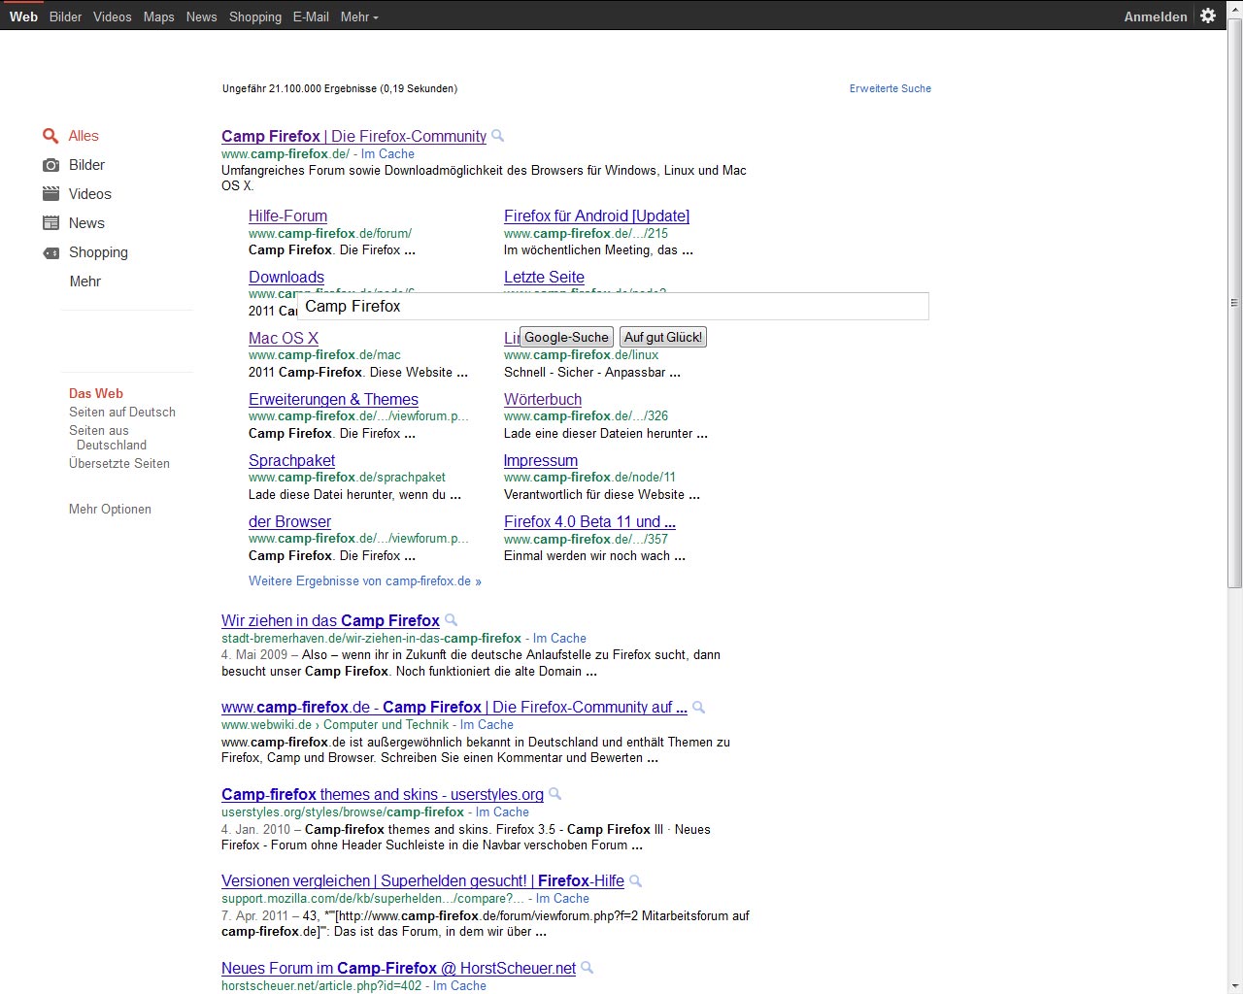The width and height of the screenshot is (1243, 994).
Task: Open the settings gear icon
Action: coord(1208,16)
